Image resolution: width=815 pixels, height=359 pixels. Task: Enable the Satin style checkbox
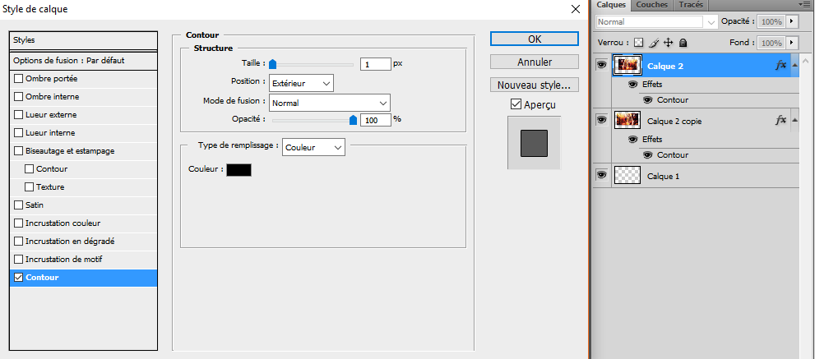(19, 205)
